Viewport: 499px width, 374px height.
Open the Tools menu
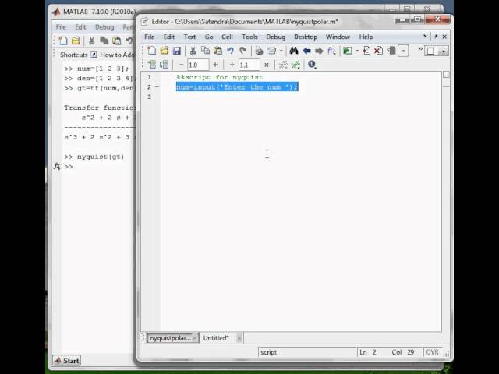249,37
